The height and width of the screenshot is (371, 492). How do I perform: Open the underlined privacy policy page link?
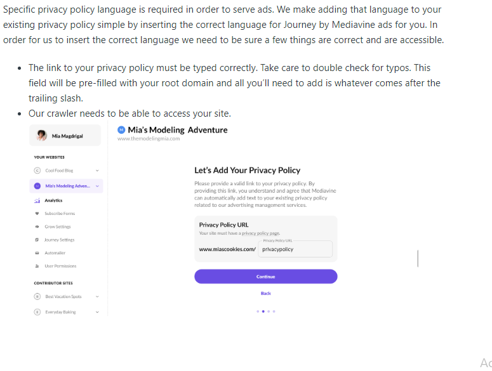(x=260, y=233)
